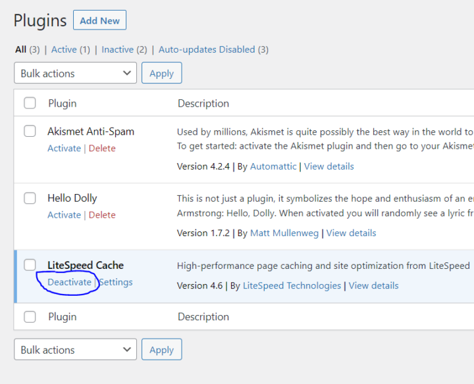Click the Add New plugin button
This screenshot has width=474, height=384.
pyautogui.click(x=99, y=20)
